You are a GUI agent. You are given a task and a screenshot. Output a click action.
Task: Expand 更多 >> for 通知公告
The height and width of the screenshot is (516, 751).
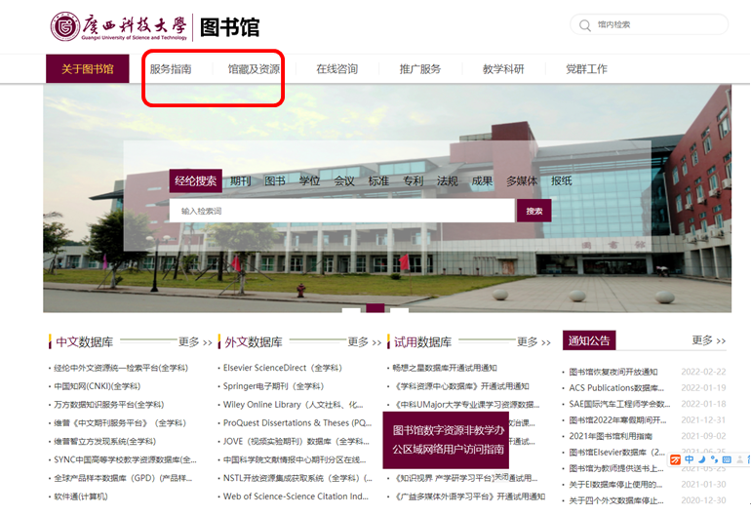pos(709,340)
